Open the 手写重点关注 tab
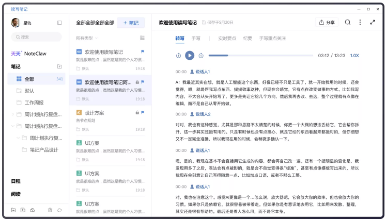This screenshot has height=221, width=386. pos(272,38)
